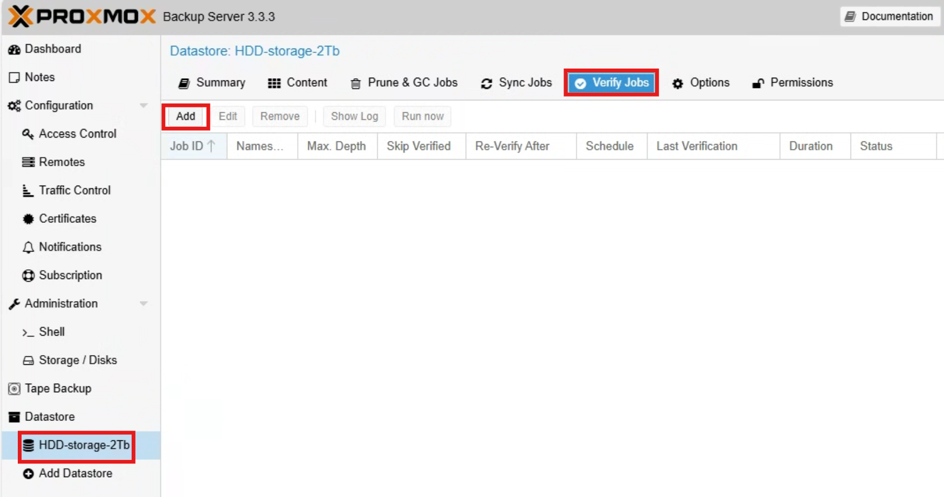
Task: Open Tape Backup section
Action: pos(81,389)
